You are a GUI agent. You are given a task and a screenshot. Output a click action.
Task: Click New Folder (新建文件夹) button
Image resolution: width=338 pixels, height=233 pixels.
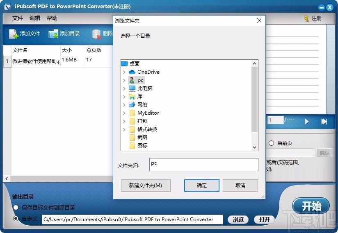146,185
